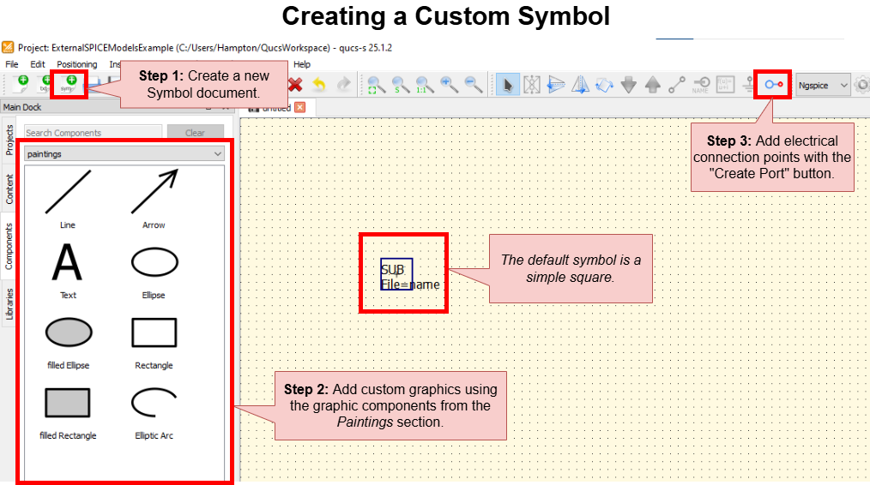
Task: Open the Help menu
Action: coord(302,64)
